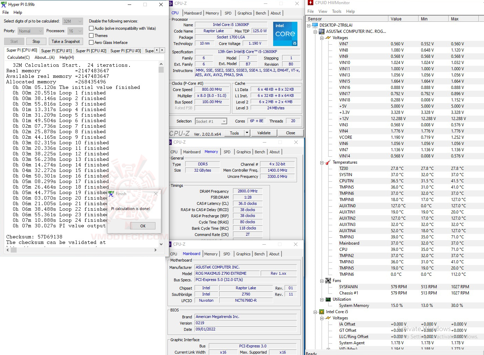The image size is (484, 355).
Task: Open the About...(A) menu
Action: point(45,57)
